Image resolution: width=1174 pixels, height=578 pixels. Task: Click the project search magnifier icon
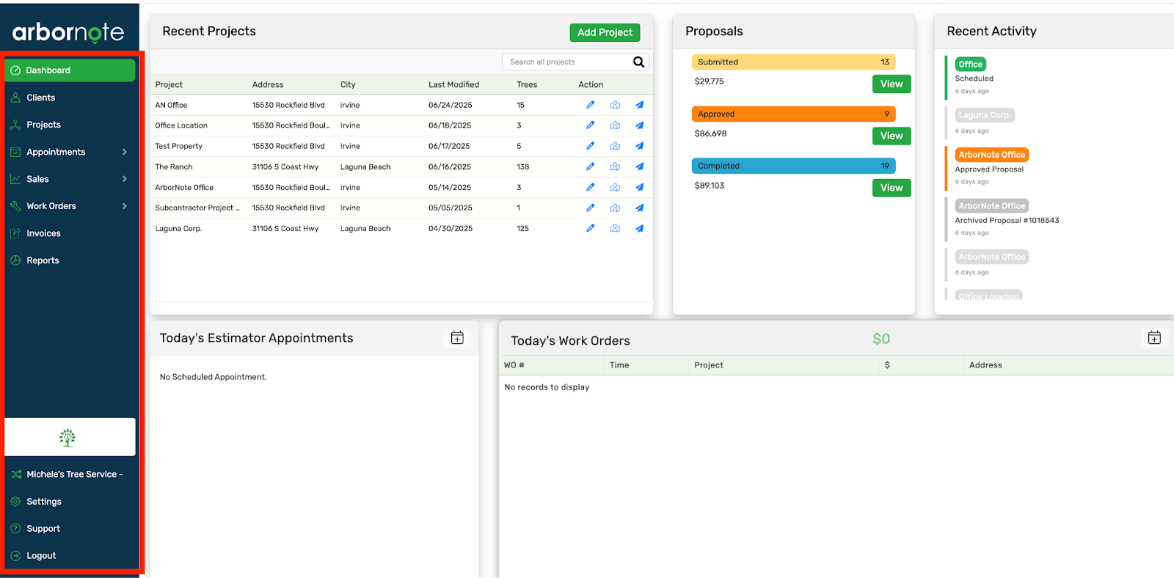(638, 62)
